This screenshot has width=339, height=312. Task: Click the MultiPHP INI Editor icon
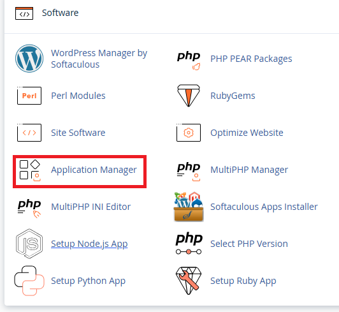29,209
